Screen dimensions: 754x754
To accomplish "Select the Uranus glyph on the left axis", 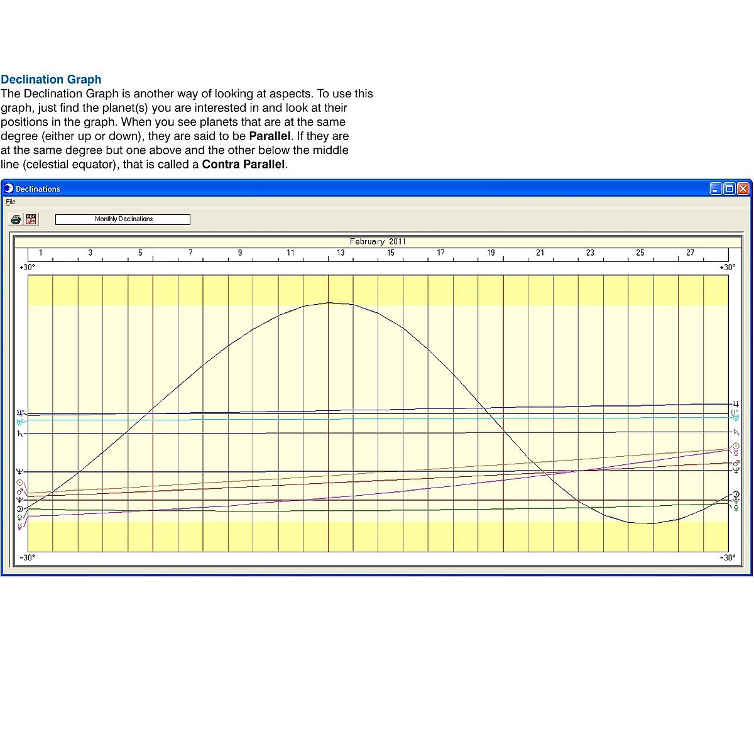I will pos(19,422).
